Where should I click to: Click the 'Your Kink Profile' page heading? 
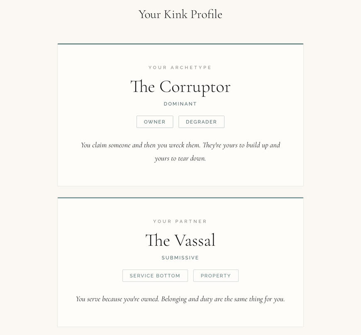[180, 15]
